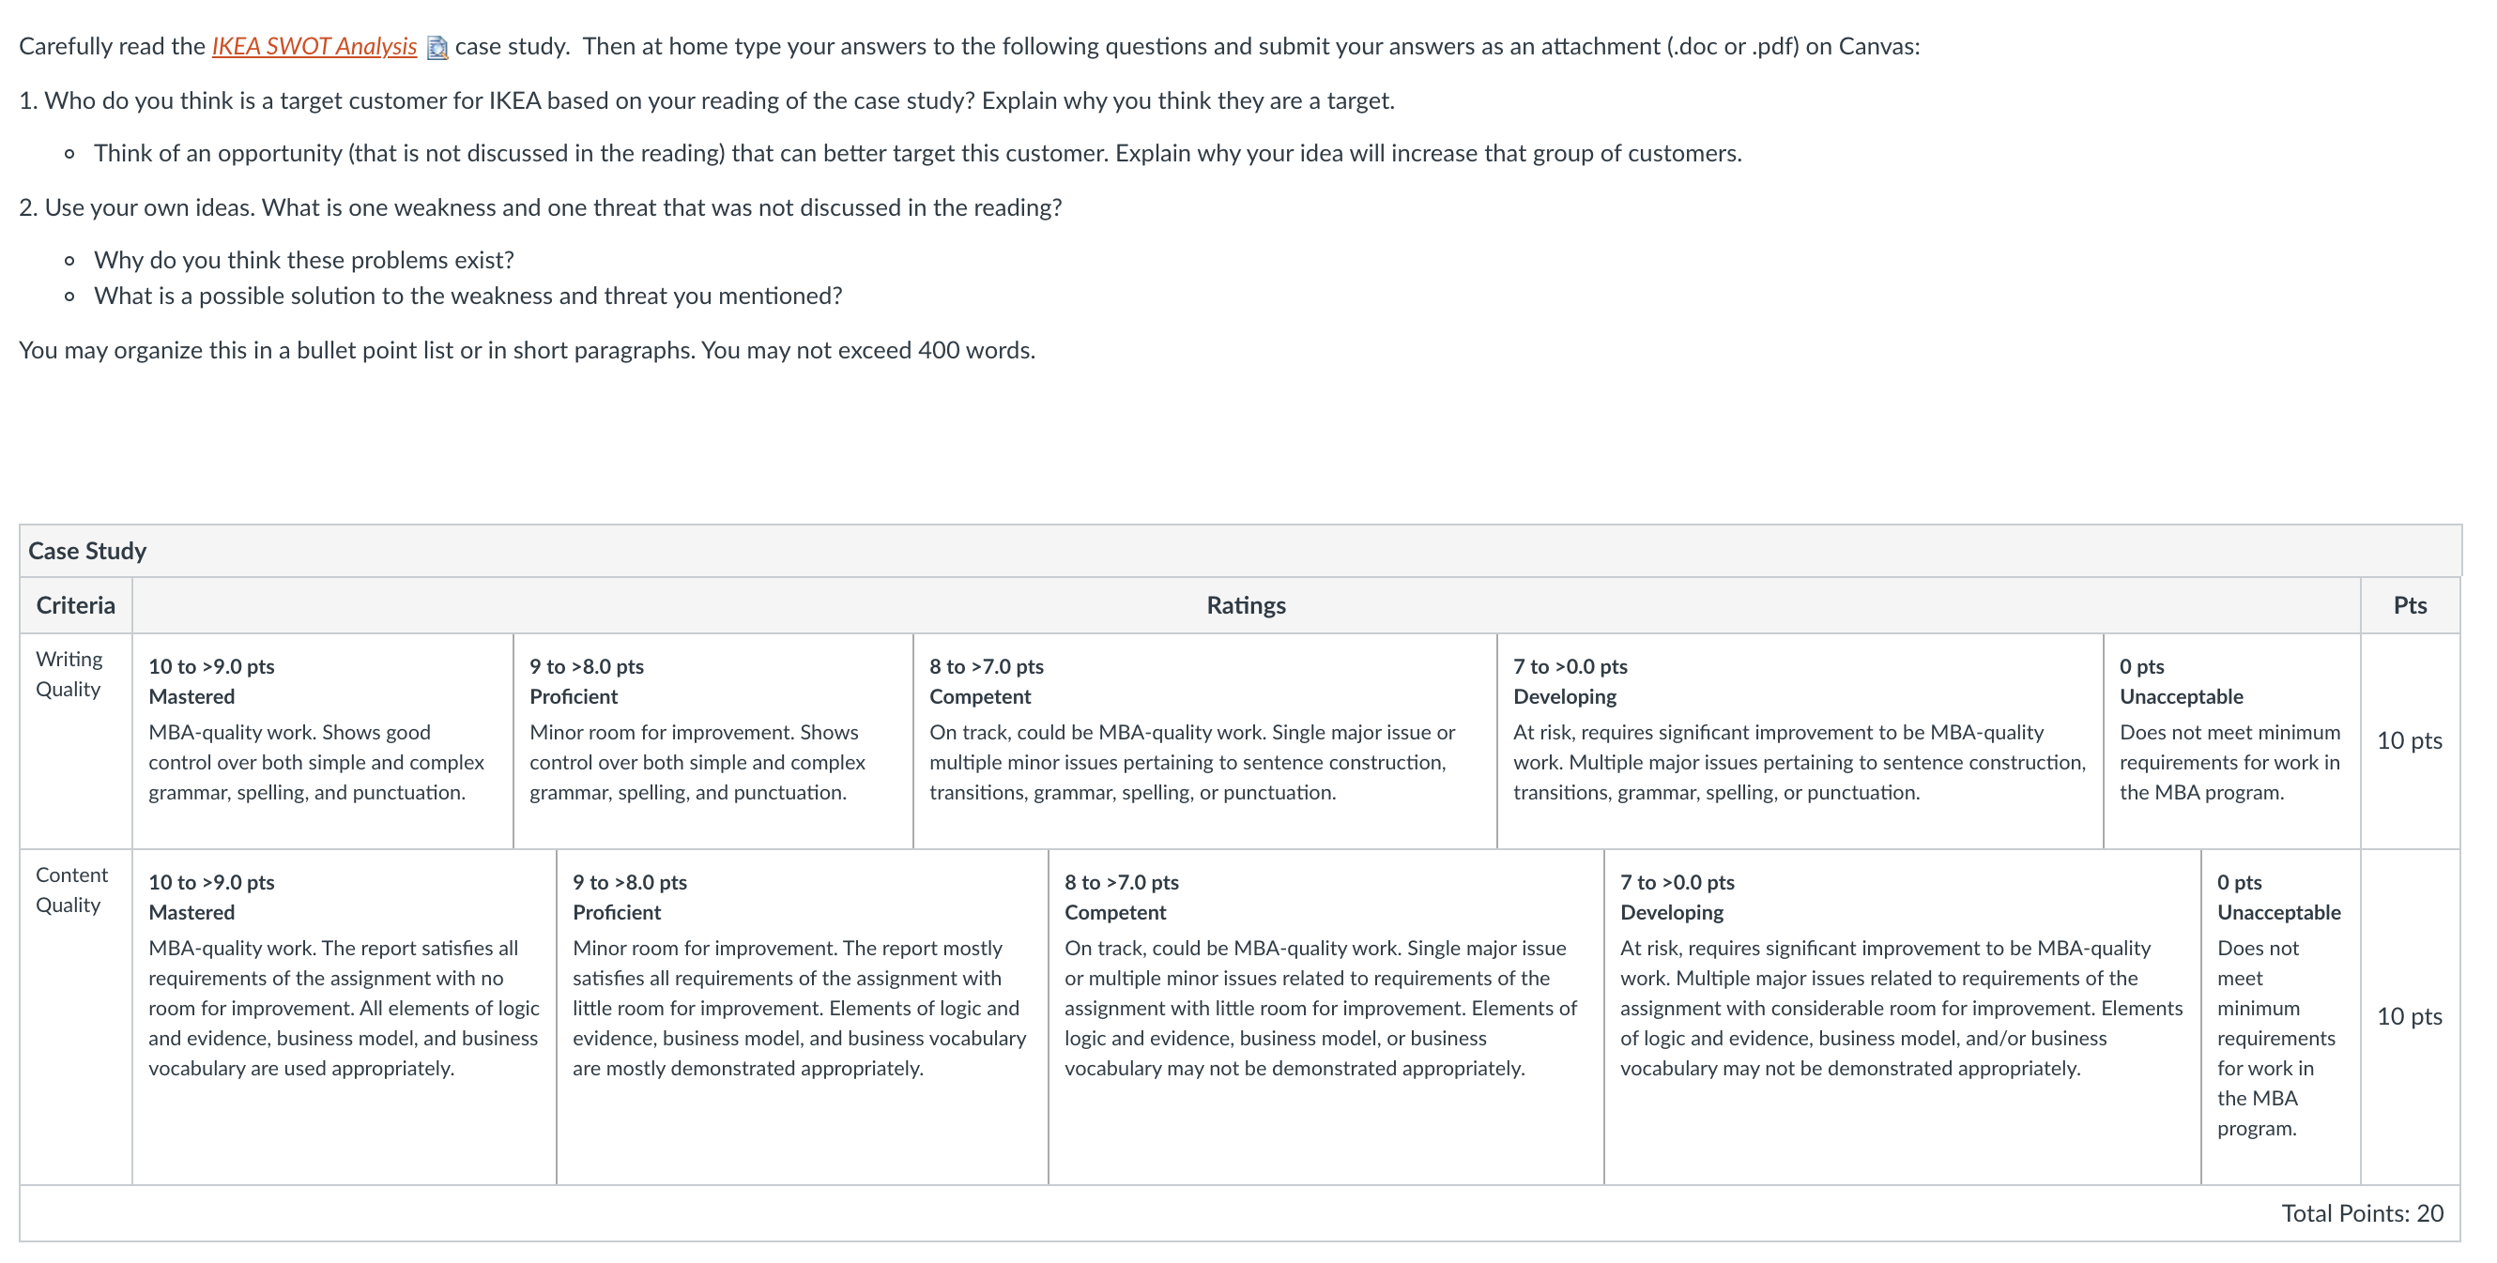Click the document preview icon beside the link
The image size is (2497, 1263).
click(438, 48)
